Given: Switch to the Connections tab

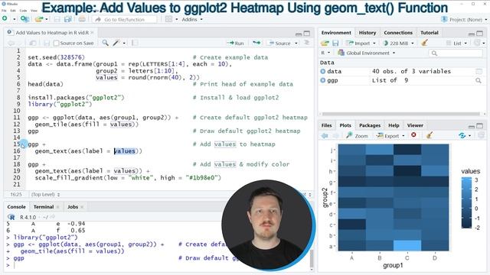Looking at the screenshot, I should coord(398,32).
